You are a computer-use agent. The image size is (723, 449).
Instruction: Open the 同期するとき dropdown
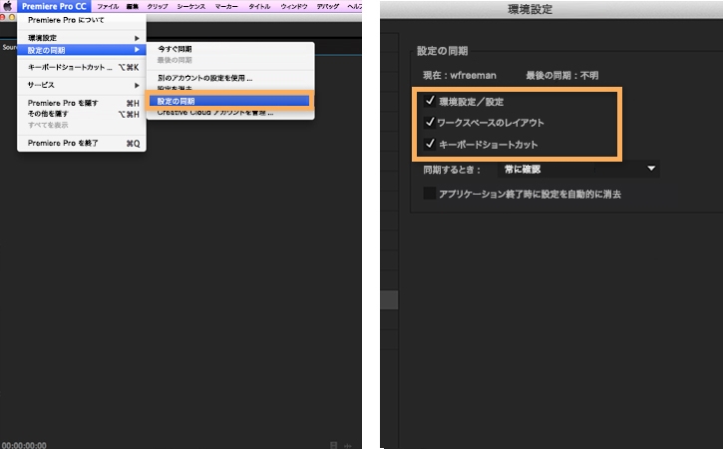pos(578,169)
